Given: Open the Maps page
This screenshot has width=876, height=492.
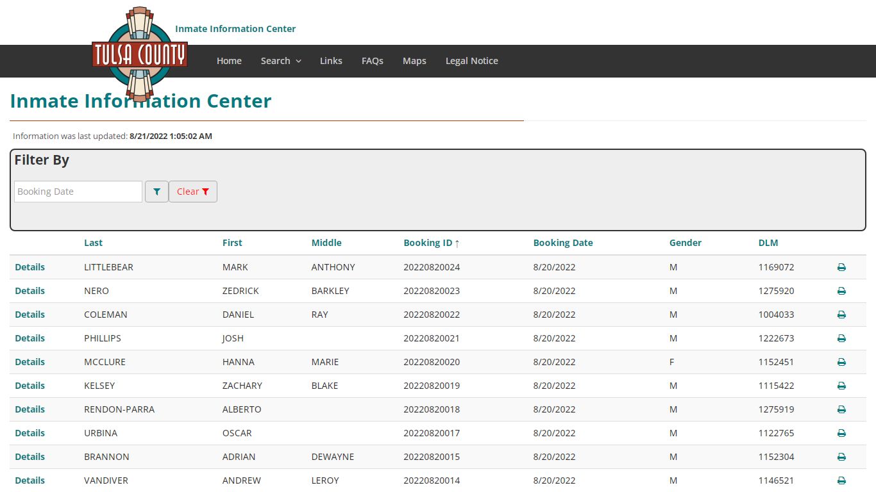Looking at the screenshot, I should [x=414, y=61].
